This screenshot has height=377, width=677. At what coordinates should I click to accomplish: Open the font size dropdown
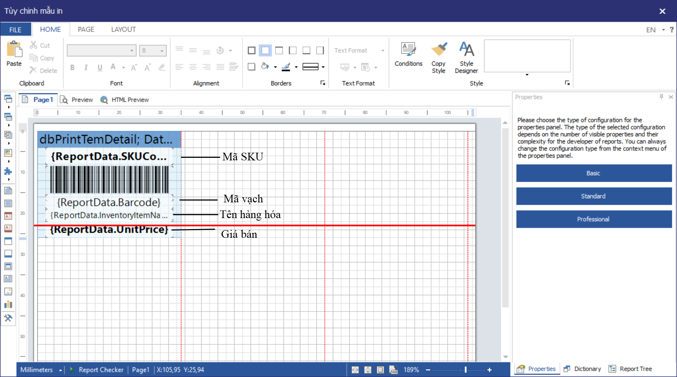162,51
